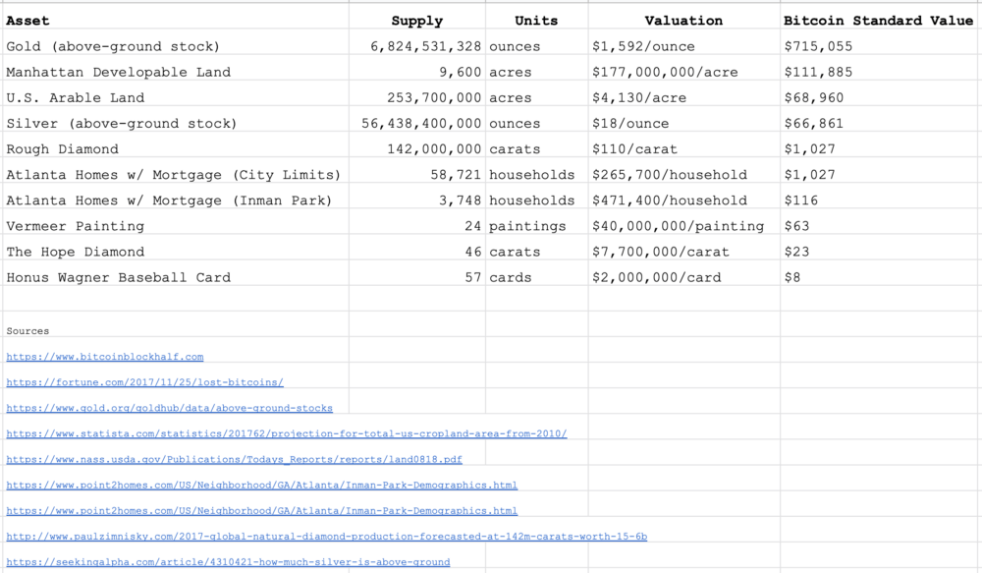Select the Gold (above-ground stock) cell
Viewport: 982px width, 573px height.
tap(176, 46)
